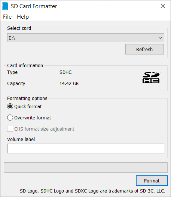Image resolution: width=171 pixels, height=197 pixels.
Task: Open the Help menu
Action: [23, 17]
